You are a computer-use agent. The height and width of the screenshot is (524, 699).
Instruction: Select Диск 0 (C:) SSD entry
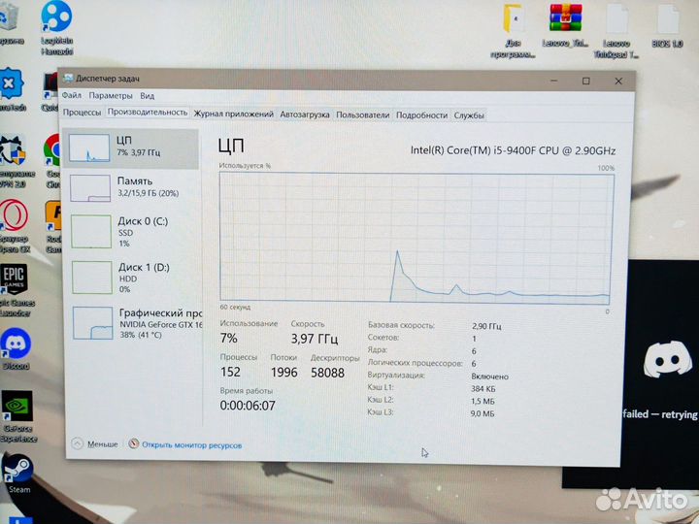tap(131, 231)
